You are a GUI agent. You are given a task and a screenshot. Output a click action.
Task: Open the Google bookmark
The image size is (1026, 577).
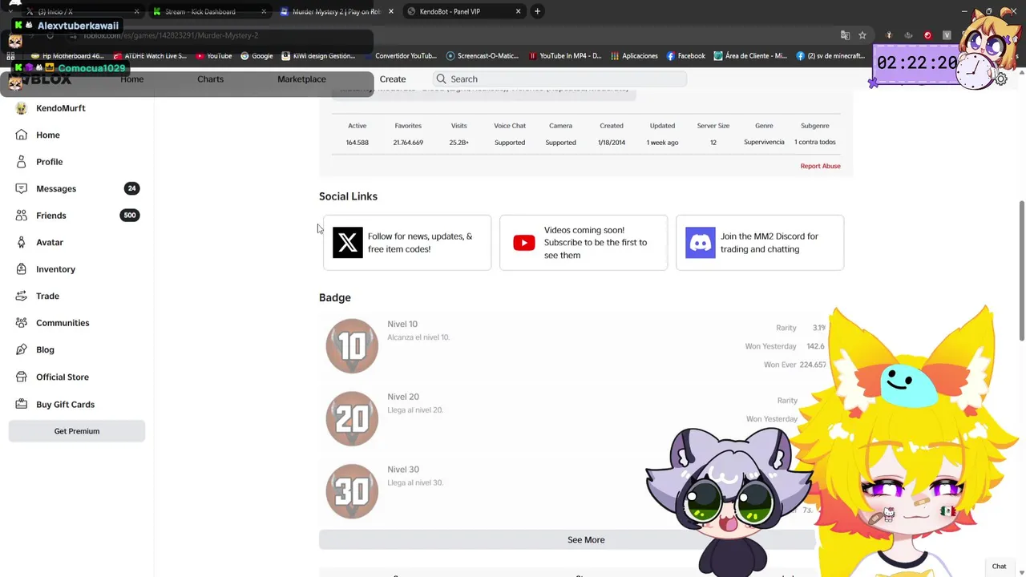coord(257,56)
